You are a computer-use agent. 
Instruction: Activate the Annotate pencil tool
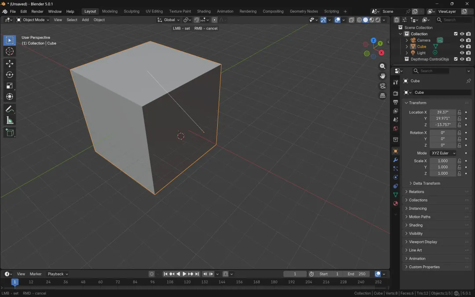pyautogui.click(x=10, y=109)
